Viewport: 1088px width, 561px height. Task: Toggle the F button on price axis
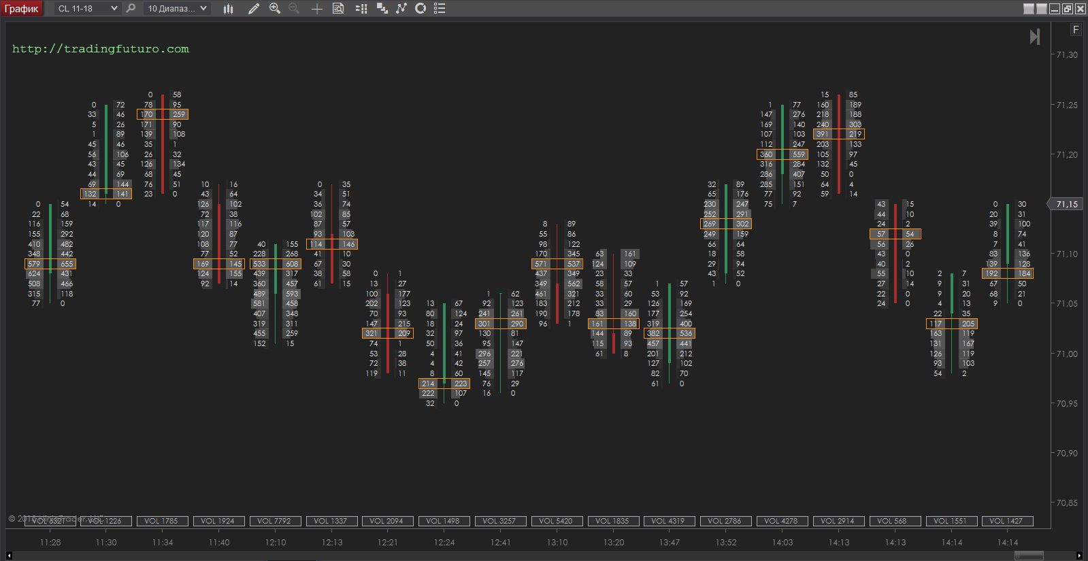(x=1076, y=30)
